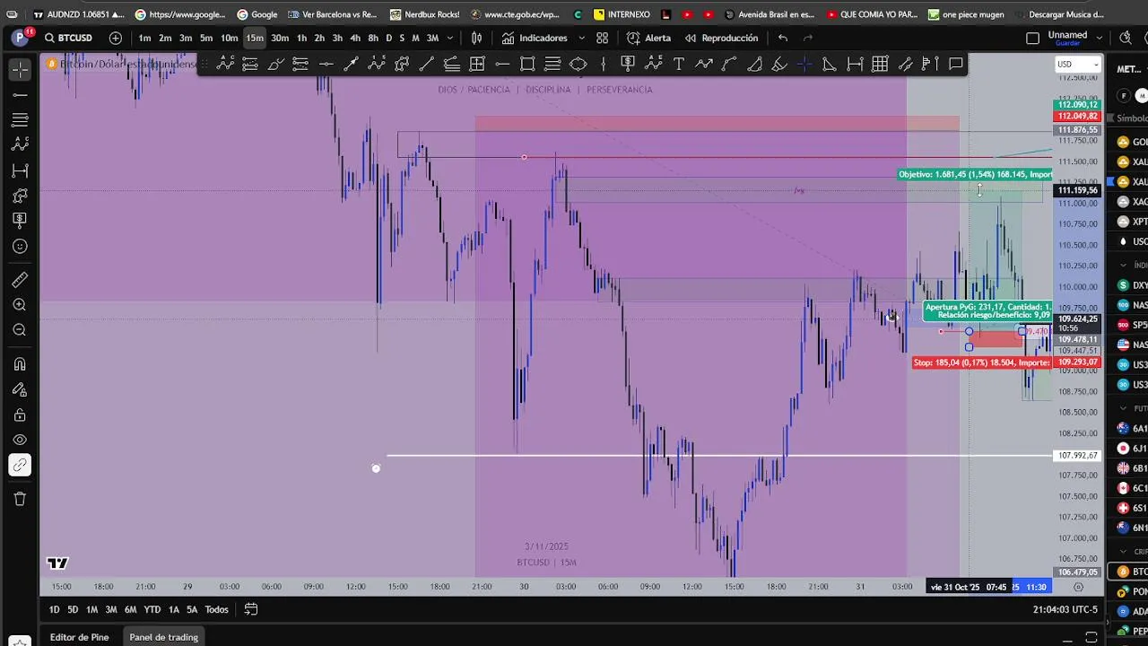Select the 1D date range

coord(54,609)
